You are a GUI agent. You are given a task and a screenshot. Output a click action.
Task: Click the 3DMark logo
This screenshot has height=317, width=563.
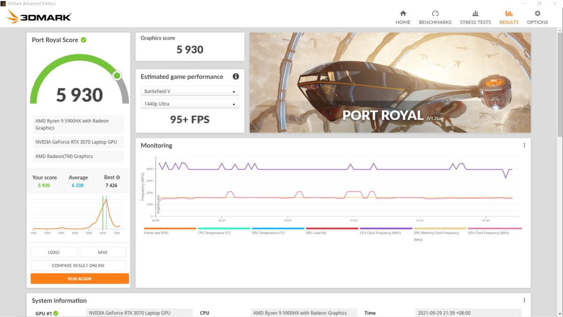[39, 17]
